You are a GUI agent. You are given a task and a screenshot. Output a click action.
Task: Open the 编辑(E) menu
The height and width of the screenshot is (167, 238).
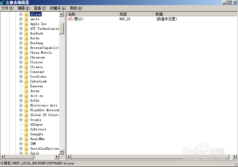point(24,8)
